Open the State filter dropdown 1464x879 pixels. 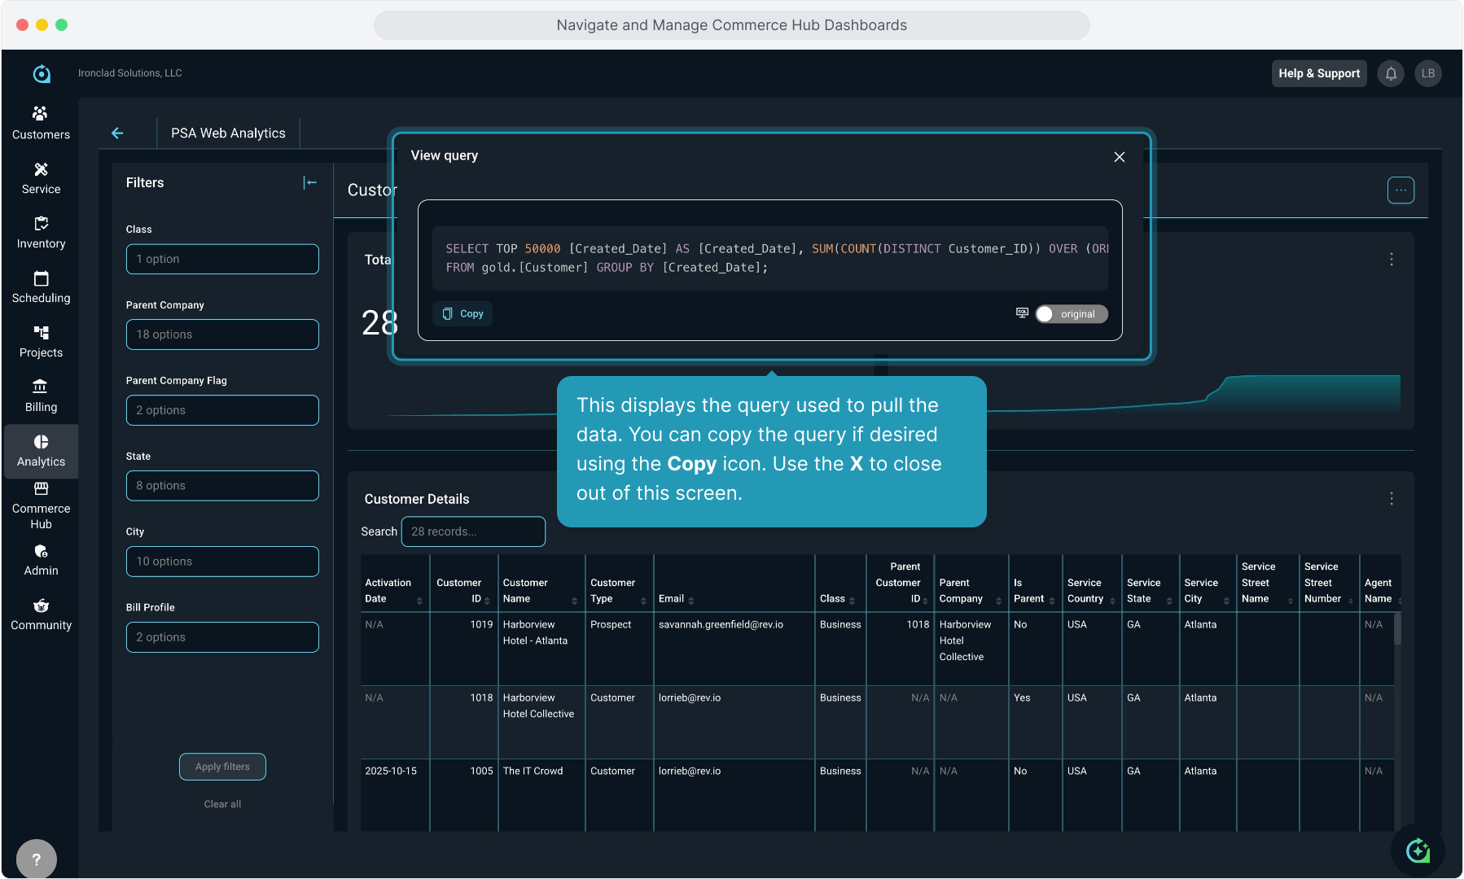click(222, 486)
